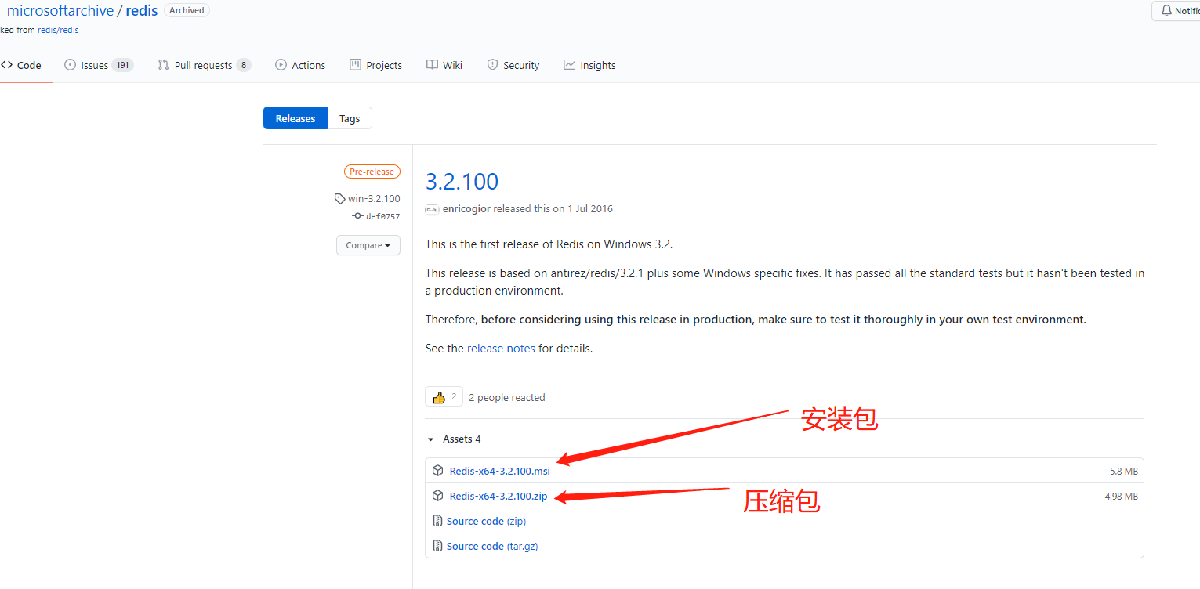Click the Actions play icon

tap(281, 65)
